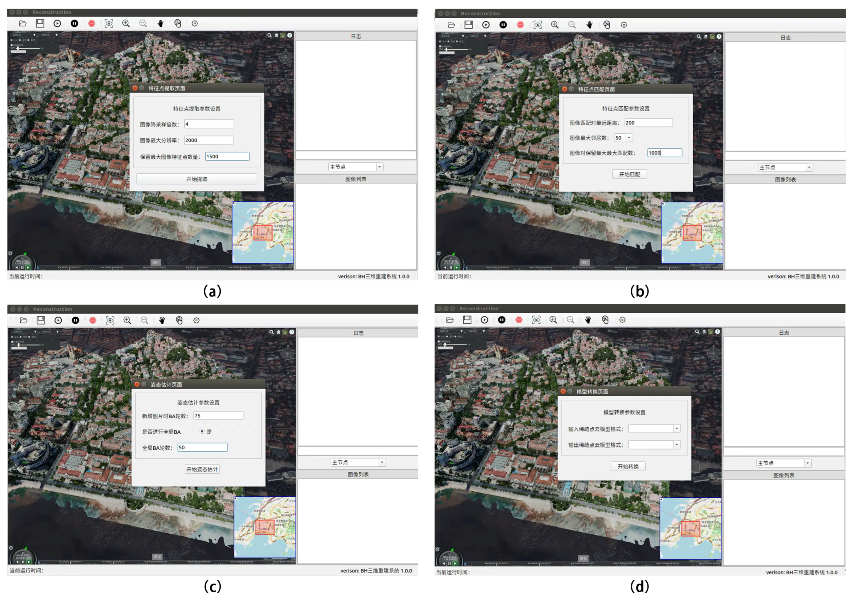
Task: Click the black pause icon in panel (d)
Action: [502, 320]
